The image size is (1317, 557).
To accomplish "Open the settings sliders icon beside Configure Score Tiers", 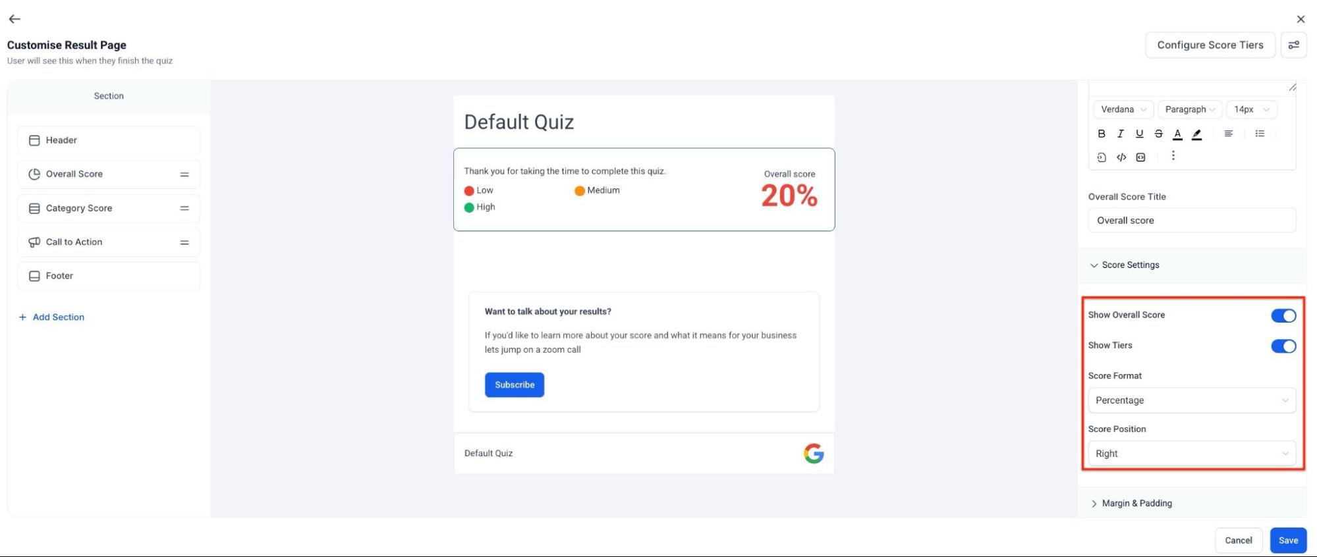I will tap(1294, 45).
